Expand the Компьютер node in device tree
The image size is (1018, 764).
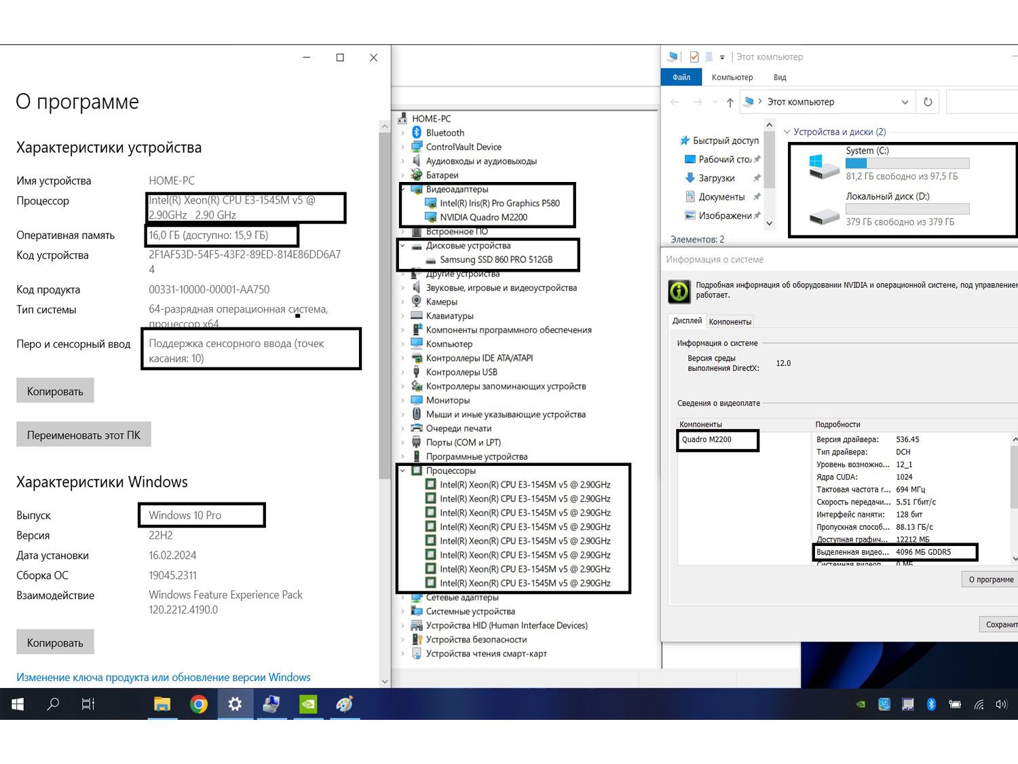(x=402, y=344)
